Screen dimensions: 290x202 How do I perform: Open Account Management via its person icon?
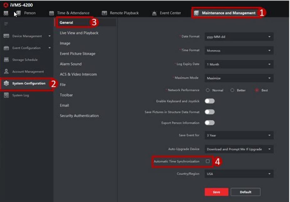[x=6, y=72]
